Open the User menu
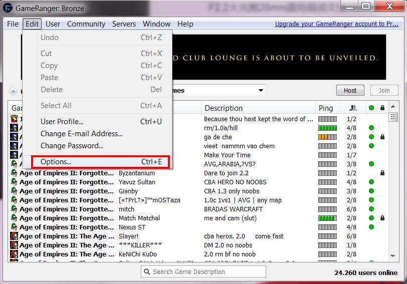The width and height of the screenshot is (407, 284). click(53, 24)
